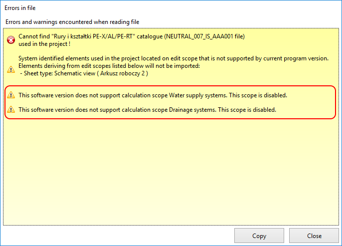Click 'Errors and warnings encountered' label
This screenshot has width=342, height=246.
72,22
